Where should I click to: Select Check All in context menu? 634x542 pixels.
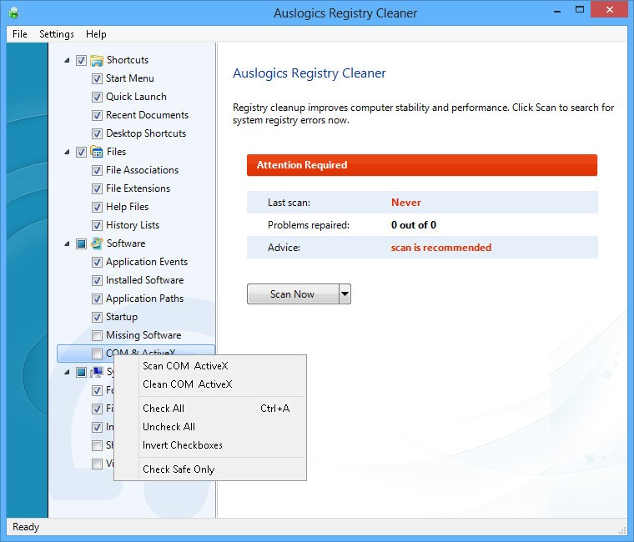tap(210, 409)
